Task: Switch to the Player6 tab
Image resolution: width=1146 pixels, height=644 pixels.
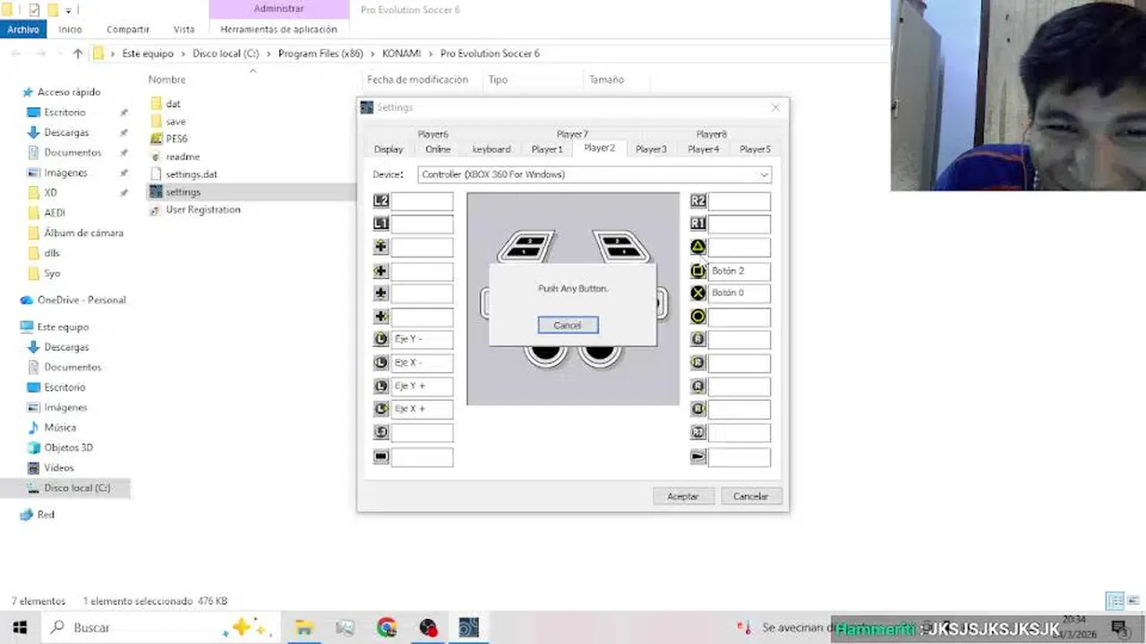Action: pos(432,134)
